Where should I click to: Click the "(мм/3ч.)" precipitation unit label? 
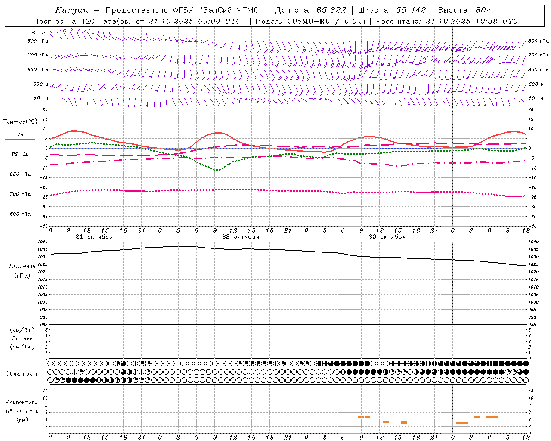coord(22,330)
